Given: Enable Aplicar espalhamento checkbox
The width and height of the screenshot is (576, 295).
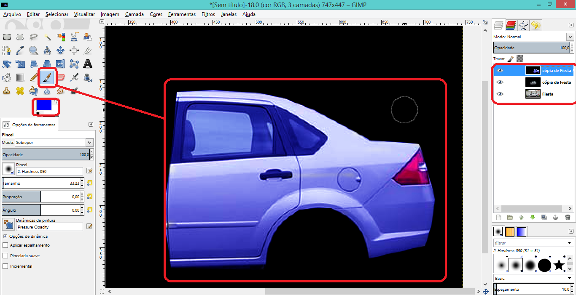Looking at the screenshot, I should 5,245.
